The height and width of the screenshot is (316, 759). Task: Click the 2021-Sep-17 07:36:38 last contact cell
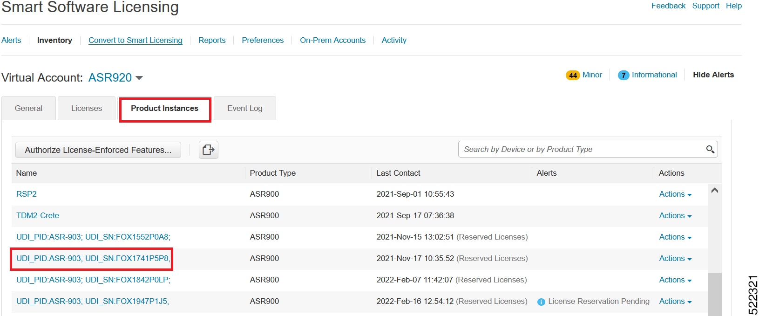tap(415, 216)
